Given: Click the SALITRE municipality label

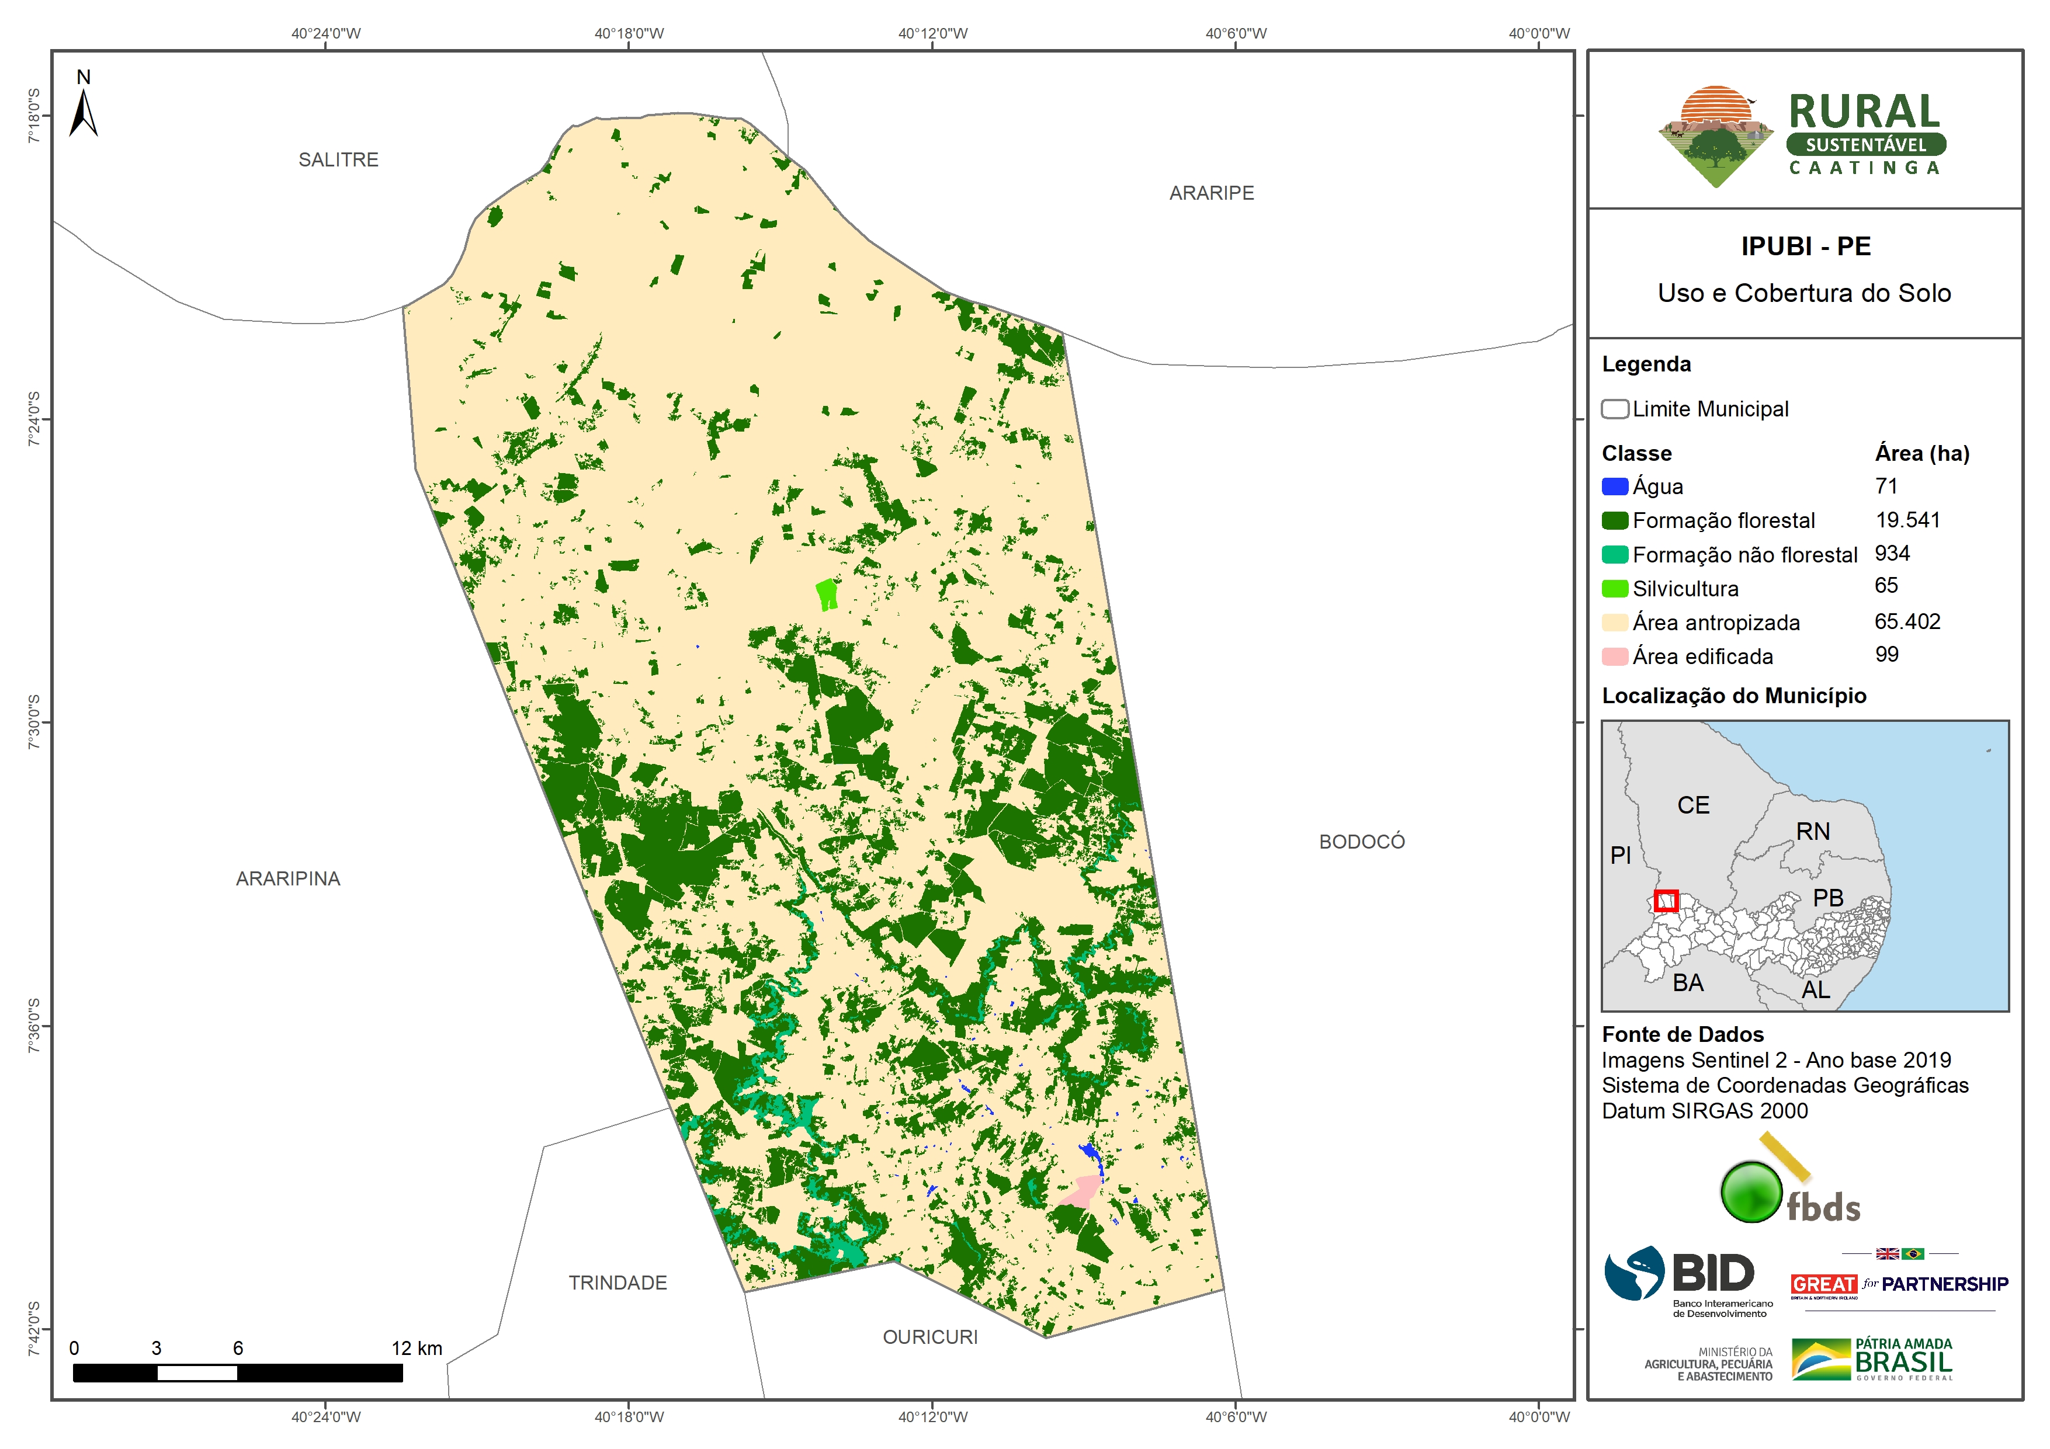Looking at the screenshot, I should pos(338,160).
